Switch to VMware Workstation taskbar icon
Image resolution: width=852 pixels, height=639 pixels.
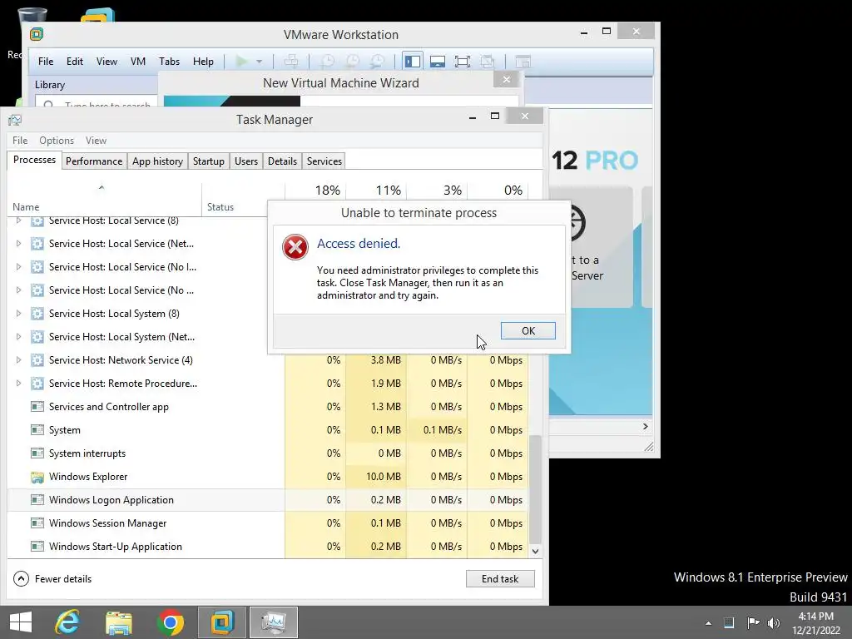click(221, 622)
